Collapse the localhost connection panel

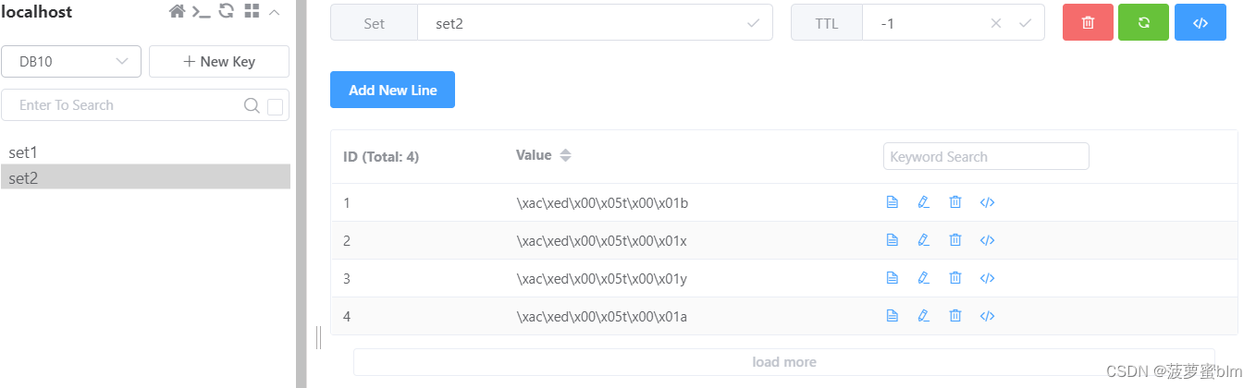pyautogui.click(x=274, y=12)
